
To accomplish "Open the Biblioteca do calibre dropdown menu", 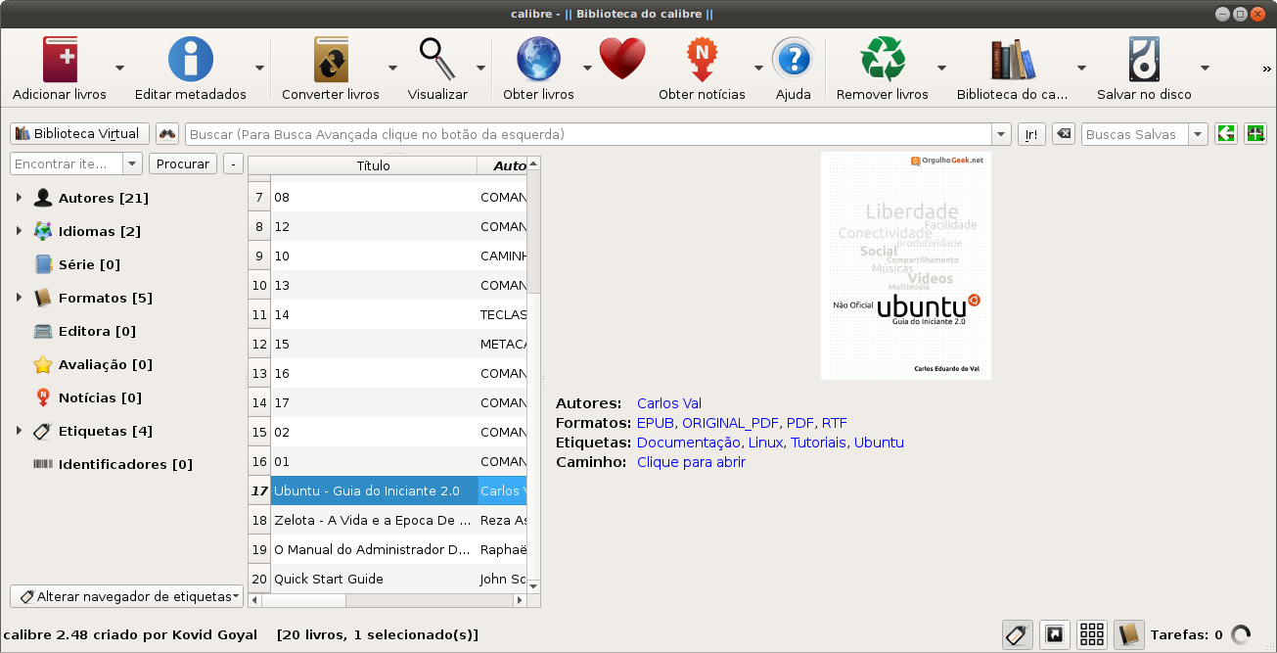I will click(1079, 67).
